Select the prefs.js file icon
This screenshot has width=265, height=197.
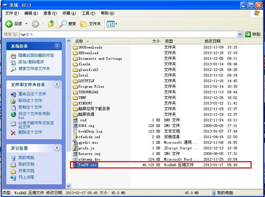click(75, 148)
